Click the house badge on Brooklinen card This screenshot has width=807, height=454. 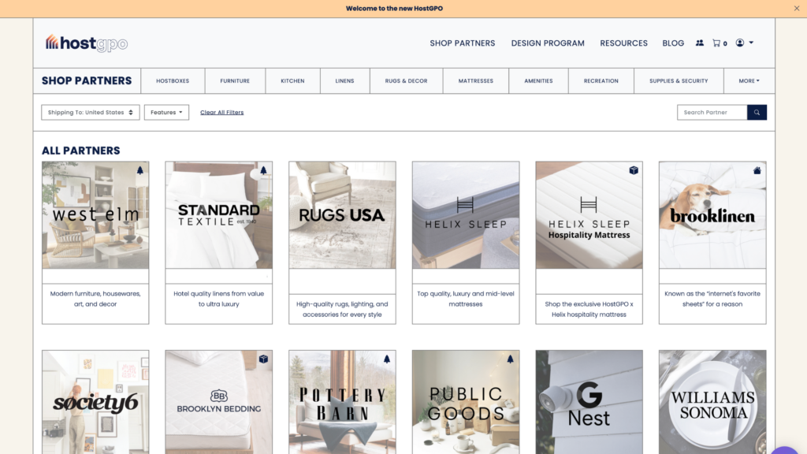(757, 170)
